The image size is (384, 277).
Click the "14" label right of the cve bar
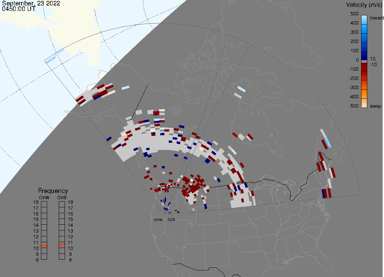(x=70, y=225)
